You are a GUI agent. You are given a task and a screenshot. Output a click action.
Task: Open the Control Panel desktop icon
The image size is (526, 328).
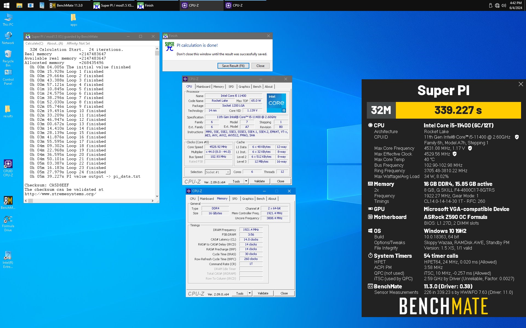[8, 77]
